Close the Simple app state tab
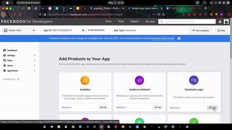Image resolution: width=232 pixels, height=130 pixels. click(x=162, y=8)
